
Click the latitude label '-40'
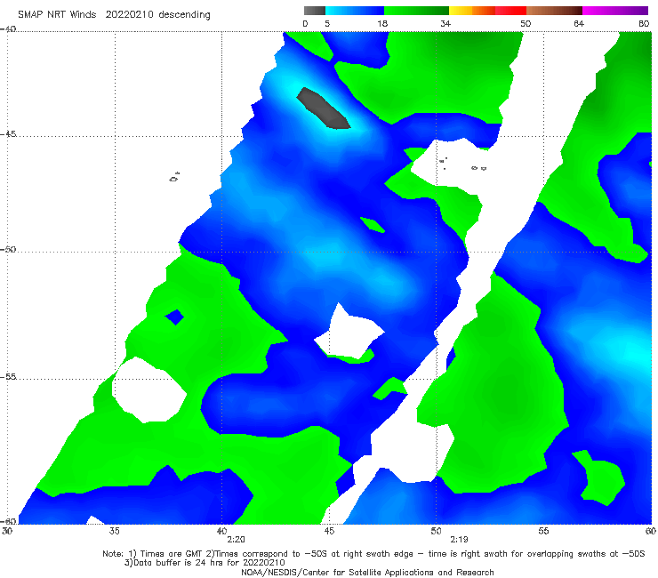pyautogui.click(x=8, y=29)
